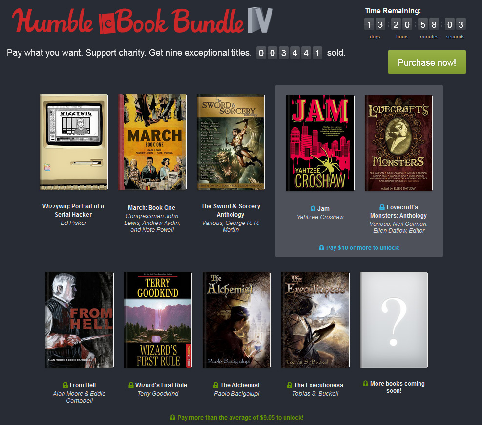Click lock icon next to Pay $10 or more
Screen dimensions: 482x425
321,248
